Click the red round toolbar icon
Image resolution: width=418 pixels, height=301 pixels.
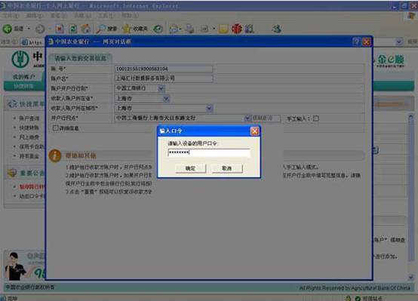tap(236, 29)
